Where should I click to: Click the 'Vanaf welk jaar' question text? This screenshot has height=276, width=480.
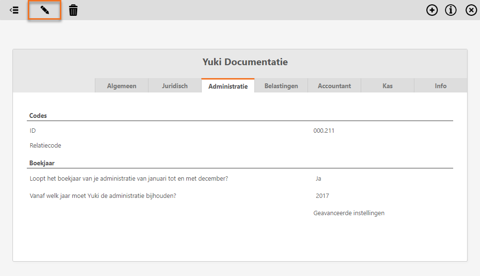click(x=103, y=196)
